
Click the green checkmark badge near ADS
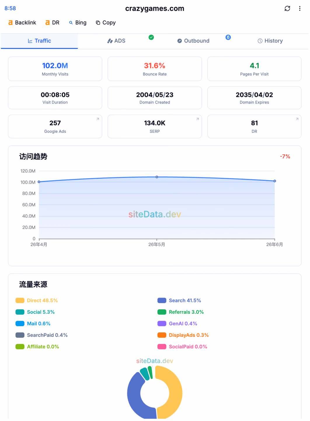[151, 37]
